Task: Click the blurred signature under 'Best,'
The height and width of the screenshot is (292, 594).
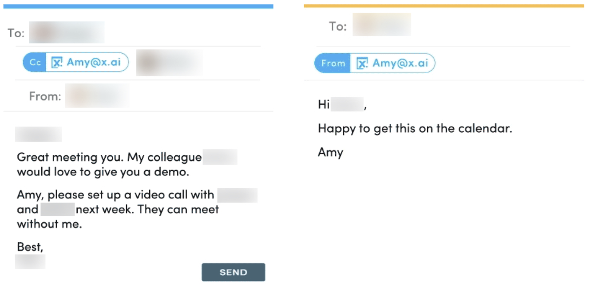Action: point(30,261)
